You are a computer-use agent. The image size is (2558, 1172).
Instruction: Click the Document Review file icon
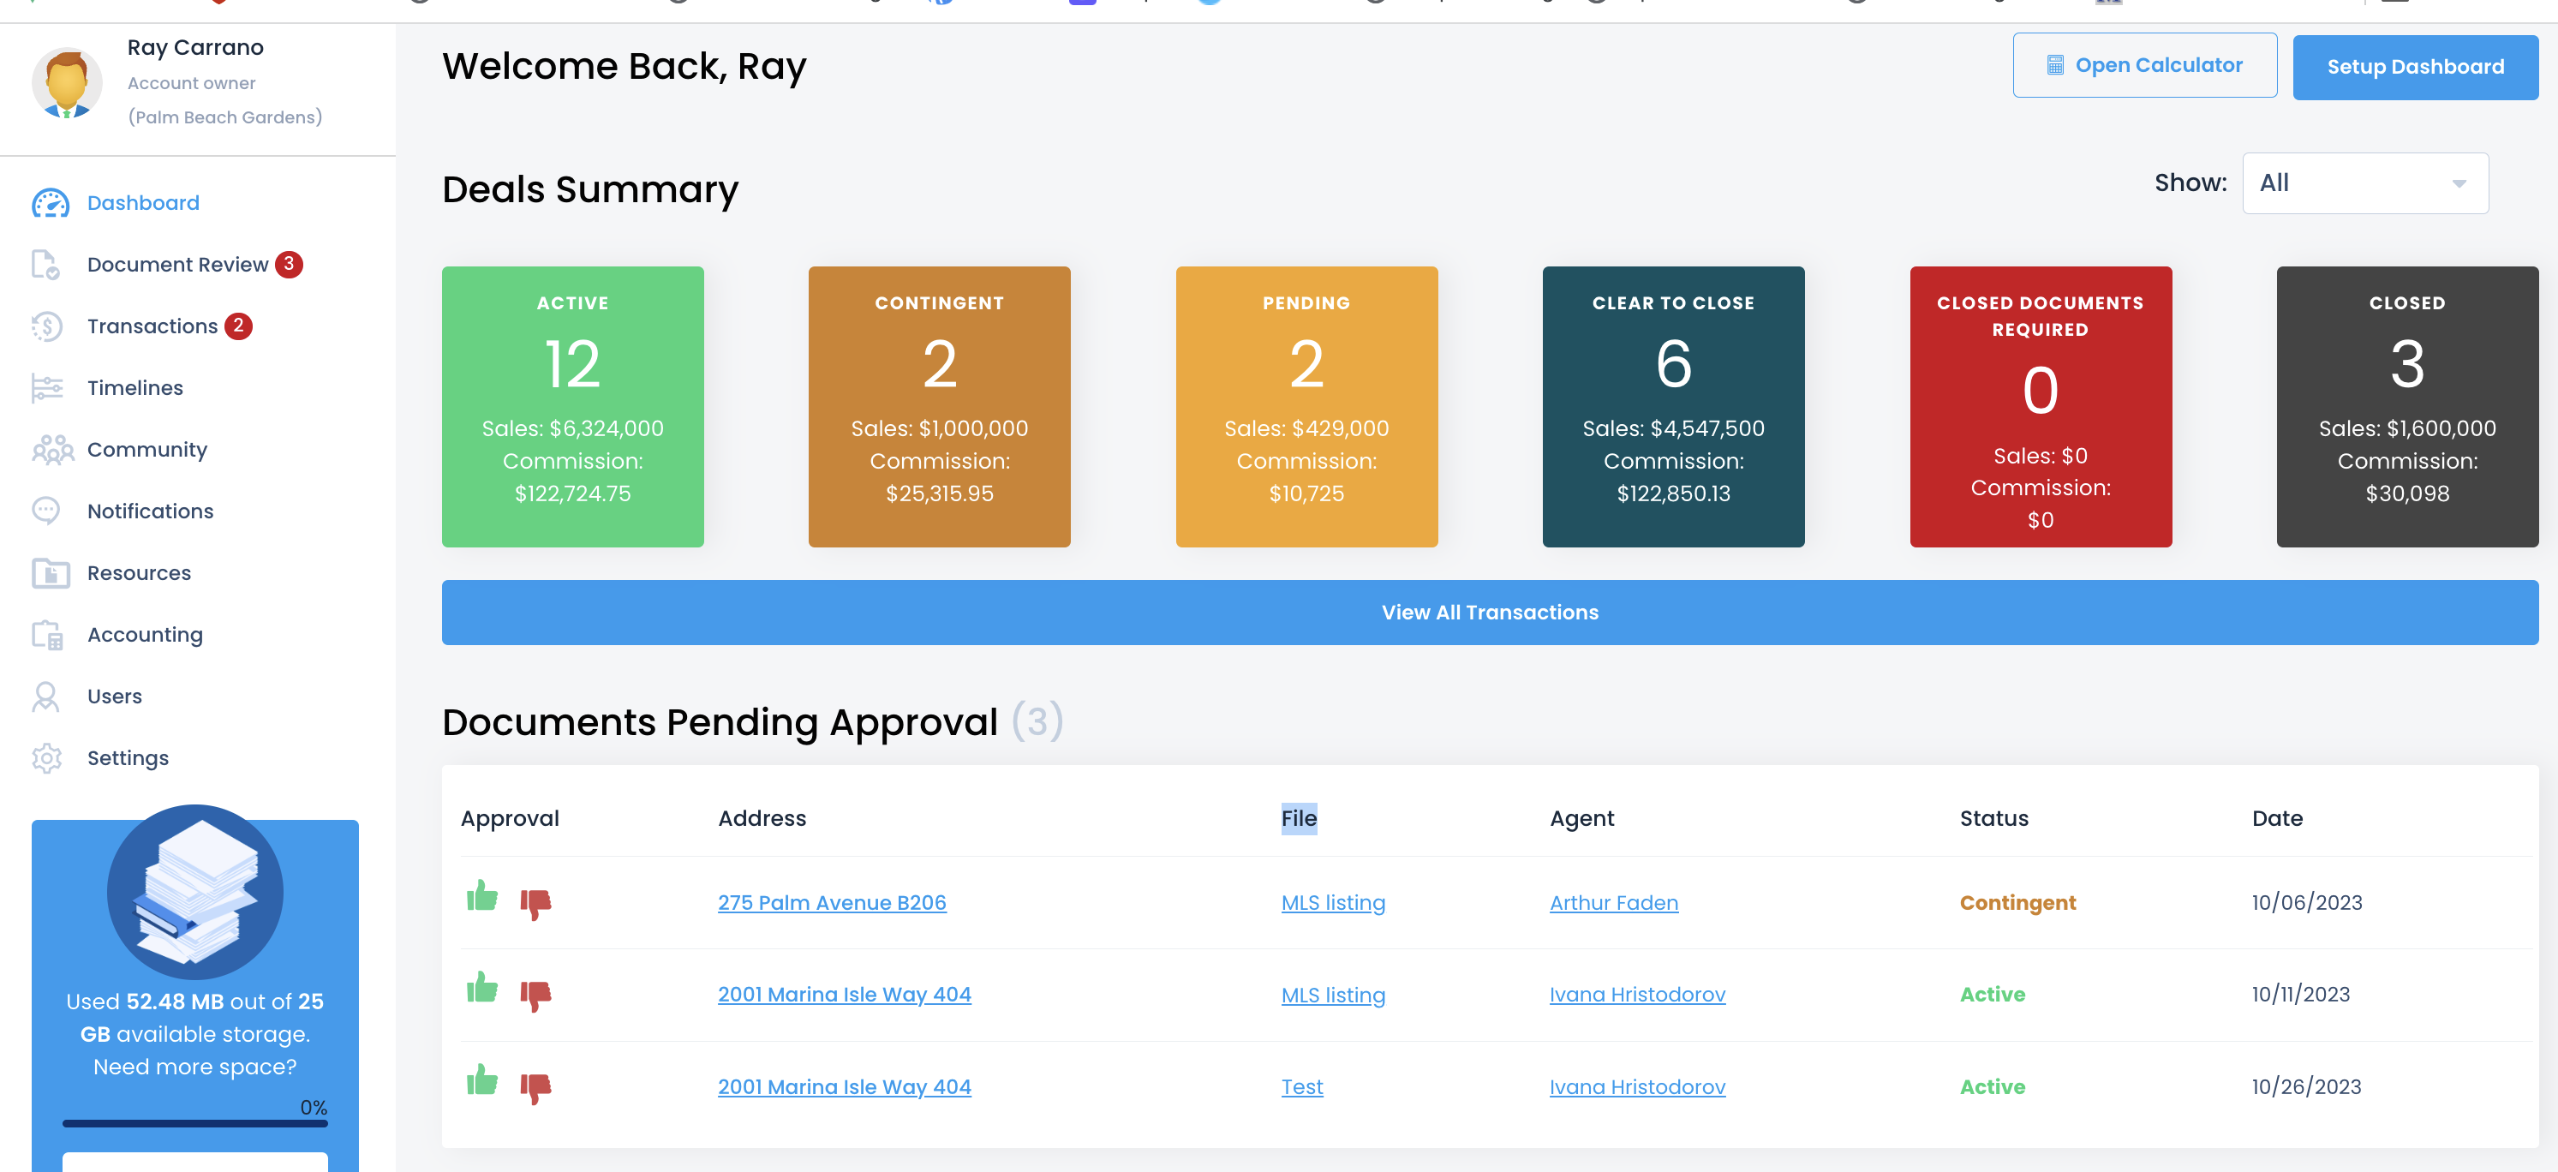(x=45, y=264)
